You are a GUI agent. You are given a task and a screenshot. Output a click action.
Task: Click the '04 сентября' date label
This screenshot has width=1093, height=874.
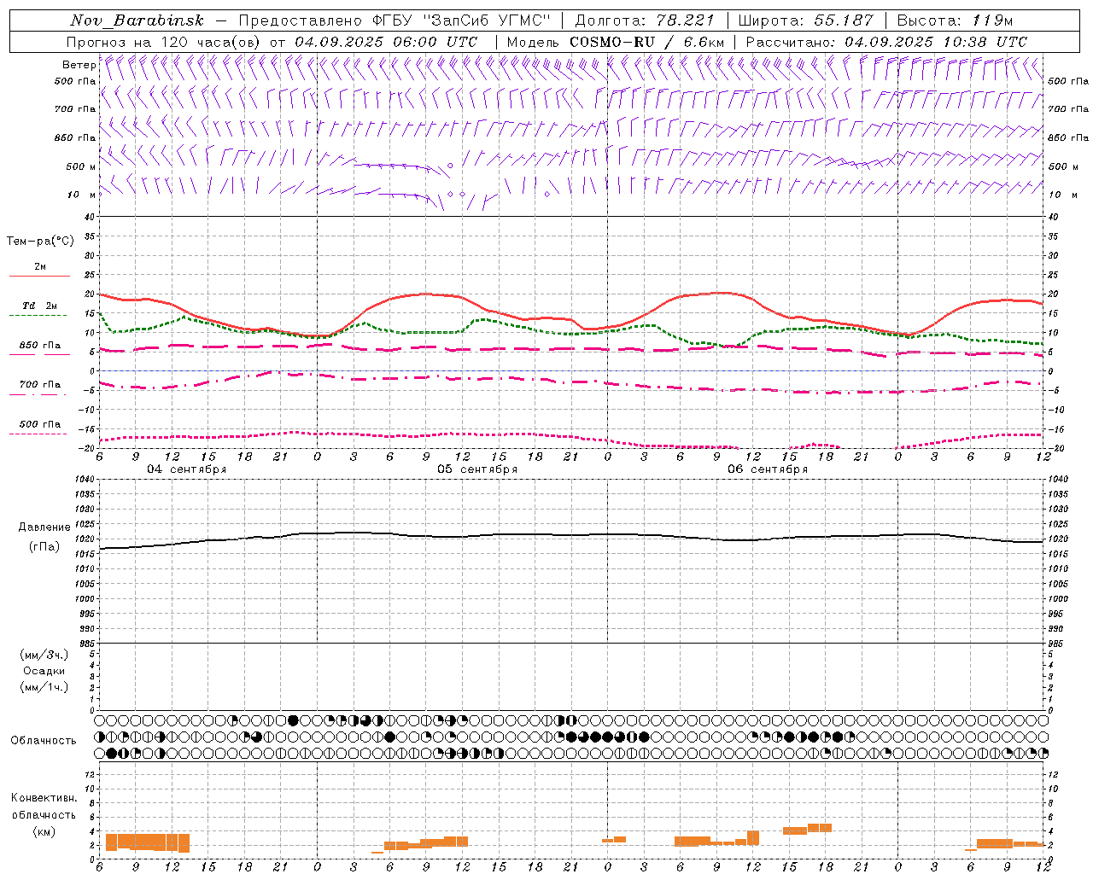tap(186, 469)
